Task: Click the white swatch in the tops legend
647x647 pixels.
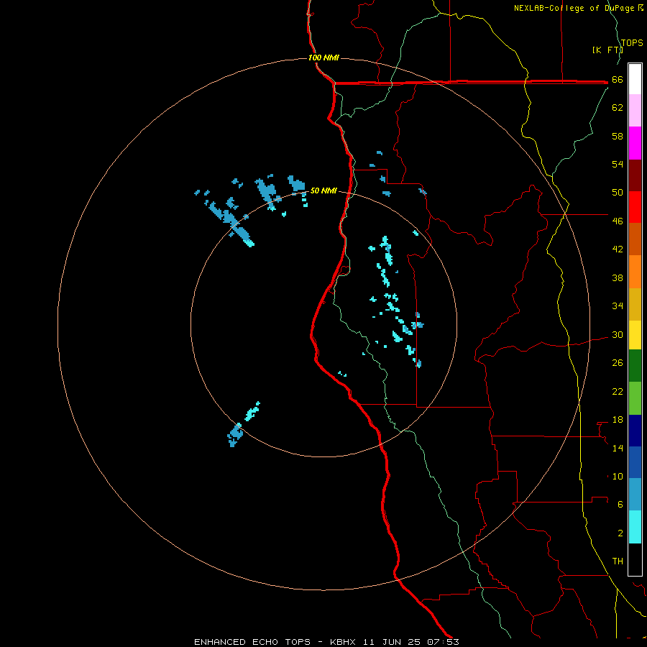Action: pos(635,79)
